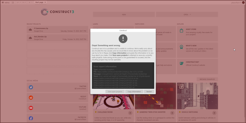Expand the undo history dropdown arrow
Image resolution: width=246 pixels, height=123 pixels.
pyautogui.click(x=20, y=2)
